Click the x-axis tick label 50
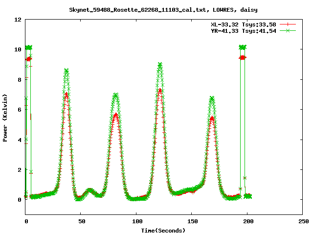 tap(82, 221)
